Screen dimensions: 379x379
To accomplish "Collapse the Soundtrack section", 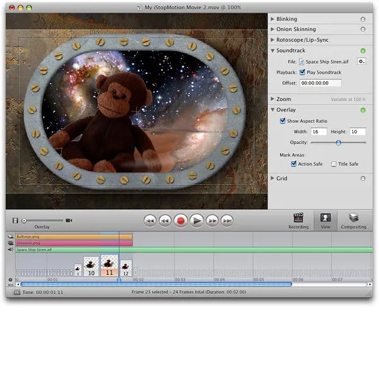I will 272,50.
